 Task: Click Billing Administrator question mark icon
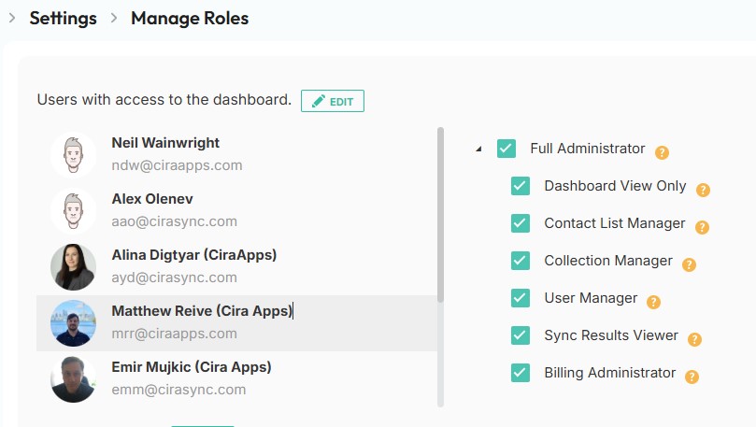tap(692, 377)
